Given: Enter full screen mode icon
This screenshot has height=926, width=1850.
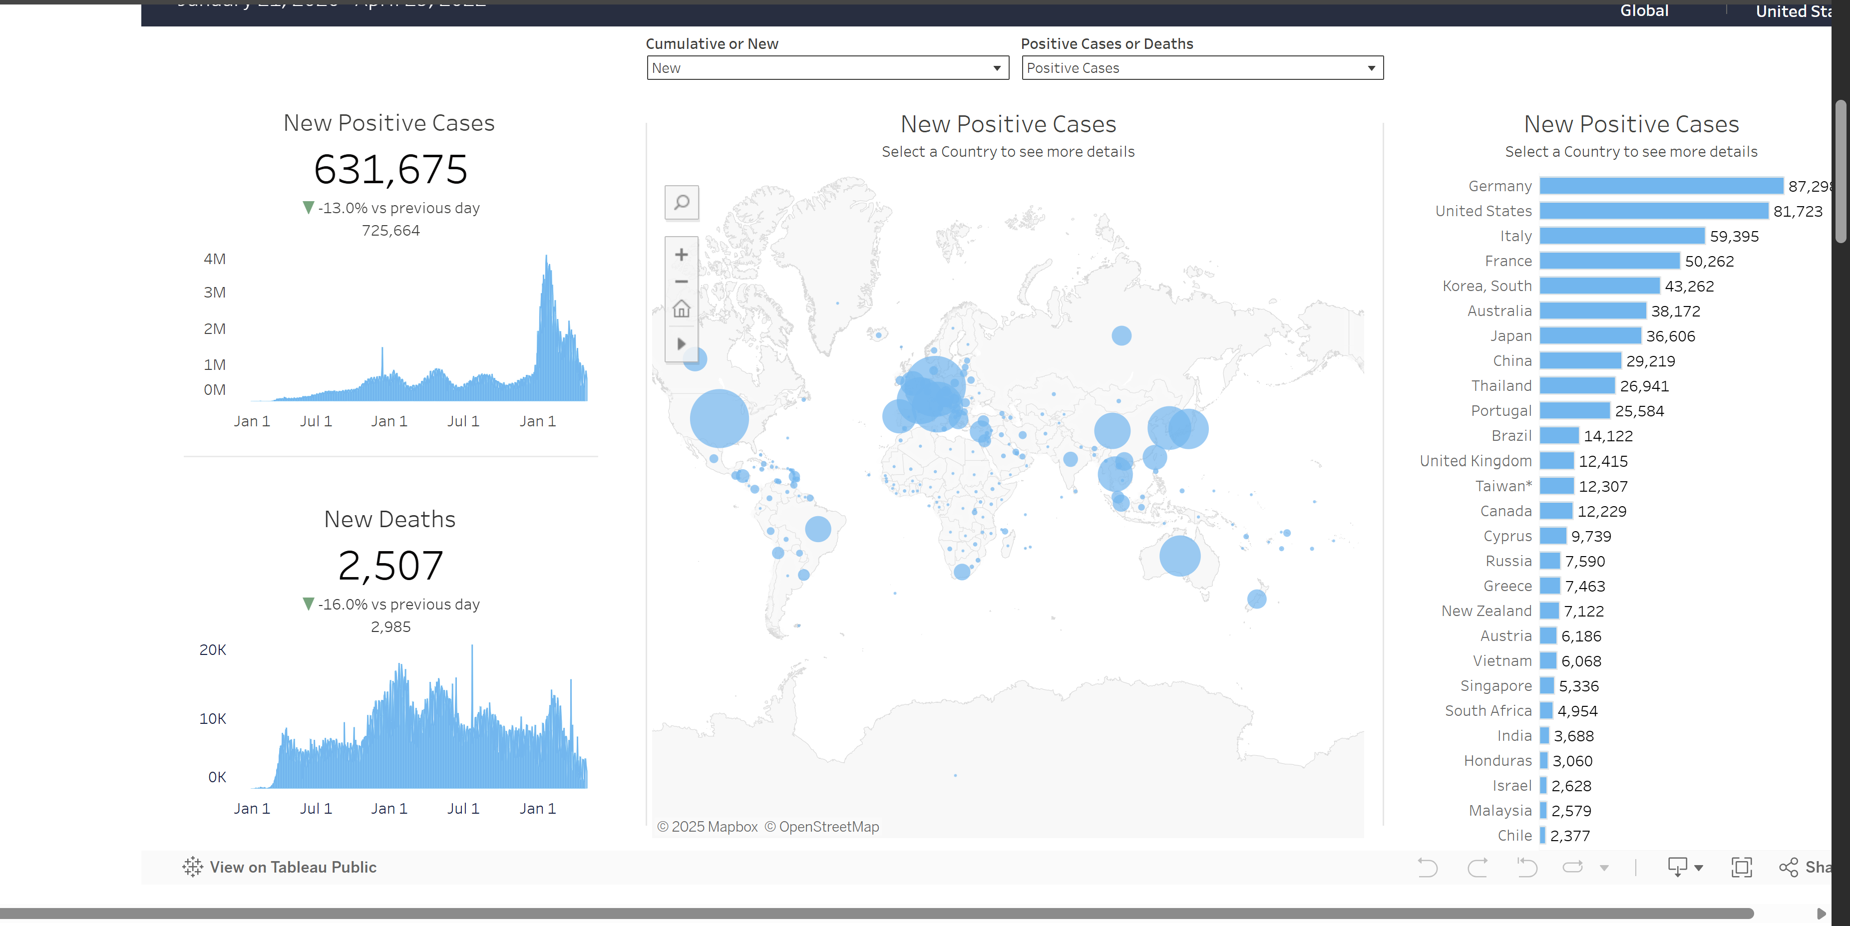Looking at the screenshot, I should click(x=1742, y=867).
